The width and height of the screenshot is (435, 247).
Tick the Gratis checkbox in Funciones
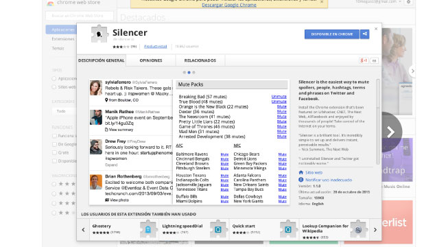54,152
